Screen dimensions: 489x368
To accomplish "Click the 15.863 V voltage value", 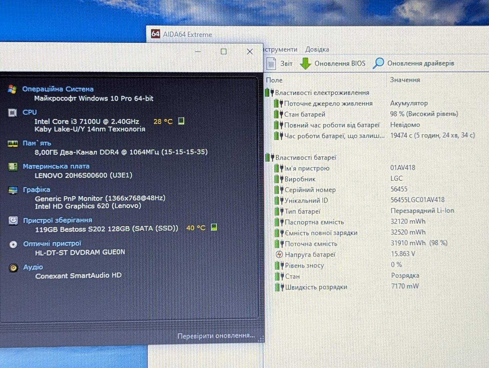I will click(x=403, y=254).
